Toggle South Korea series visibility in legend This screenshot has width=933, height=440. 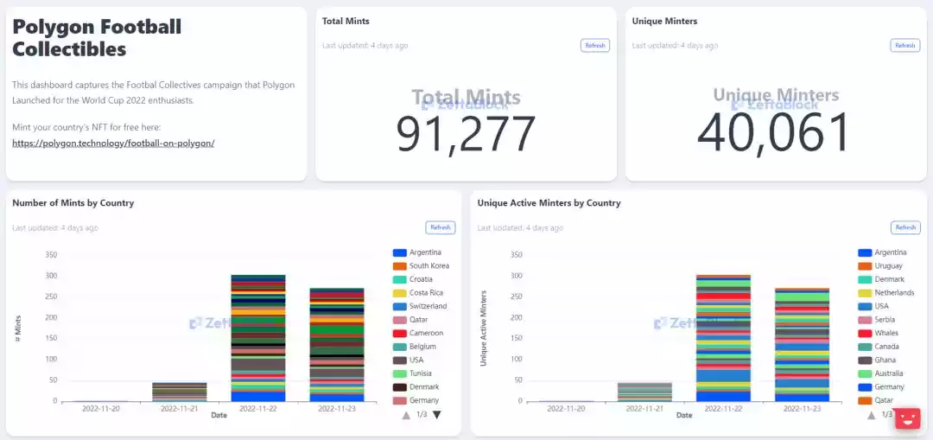point(399,266)
